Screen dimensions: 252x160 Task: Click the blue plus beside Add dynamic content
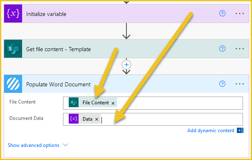pyautogui.click(x=240, y=131)
